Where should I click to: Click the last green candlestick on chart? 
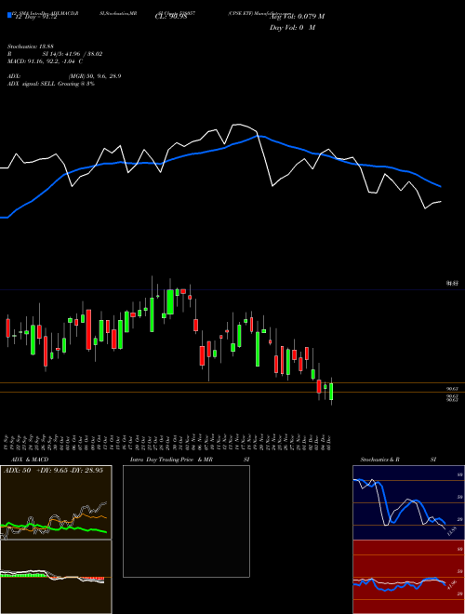tap(331, 392)
